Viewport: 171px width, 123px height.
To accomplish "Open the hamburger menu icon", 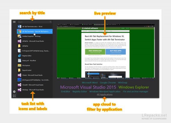I will (14, 22).
